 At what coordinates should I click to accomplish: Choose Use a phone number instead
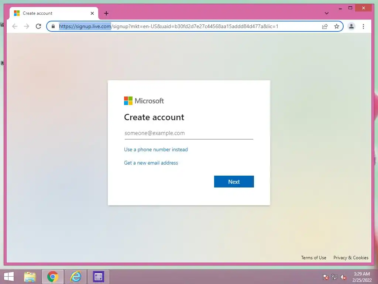(x=156, y=149)
